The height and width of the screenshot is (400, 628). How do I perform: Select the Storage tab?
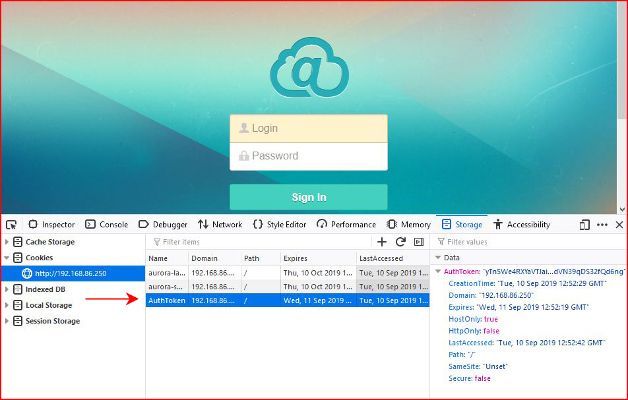pyautogui.click(x=462, y=225)
